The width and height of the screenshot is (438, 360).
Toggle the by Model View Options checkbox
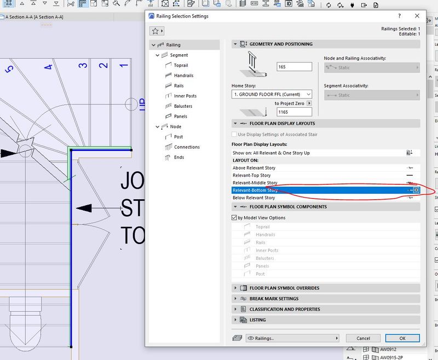click(x=235, y=218)
